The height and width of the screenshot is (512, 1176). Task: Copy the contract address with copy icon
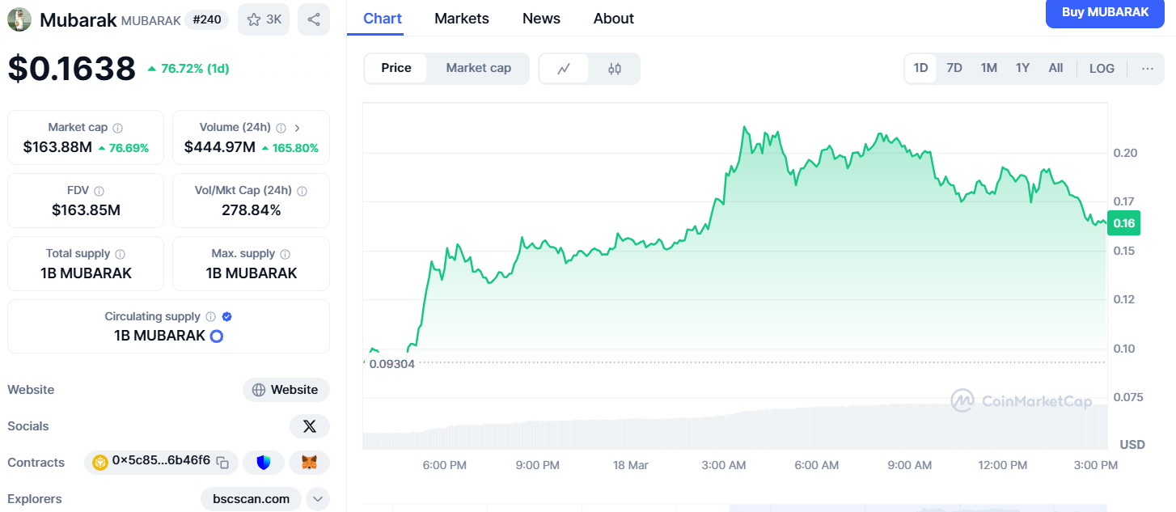pyautogui.click(x=222, y=463)
